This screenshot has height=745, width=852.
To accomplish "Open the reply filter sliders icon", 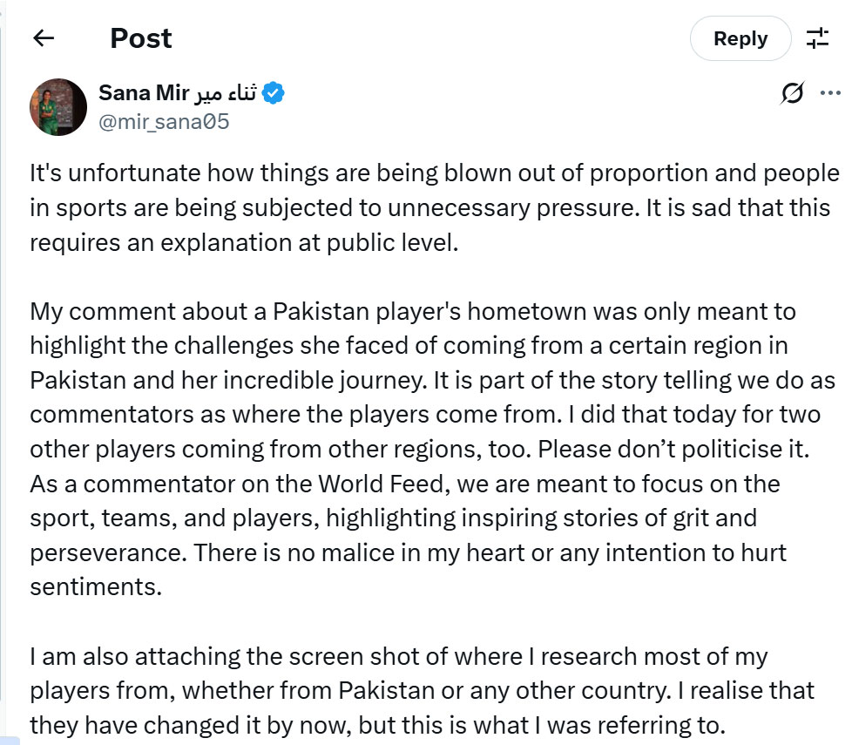I will (x=817, y=38).
